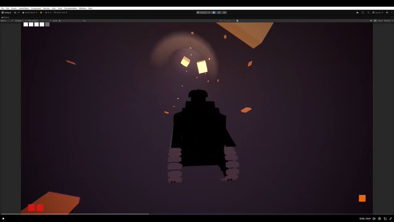
Task: Open the Assets menu
Action: [x=14, y=8]
